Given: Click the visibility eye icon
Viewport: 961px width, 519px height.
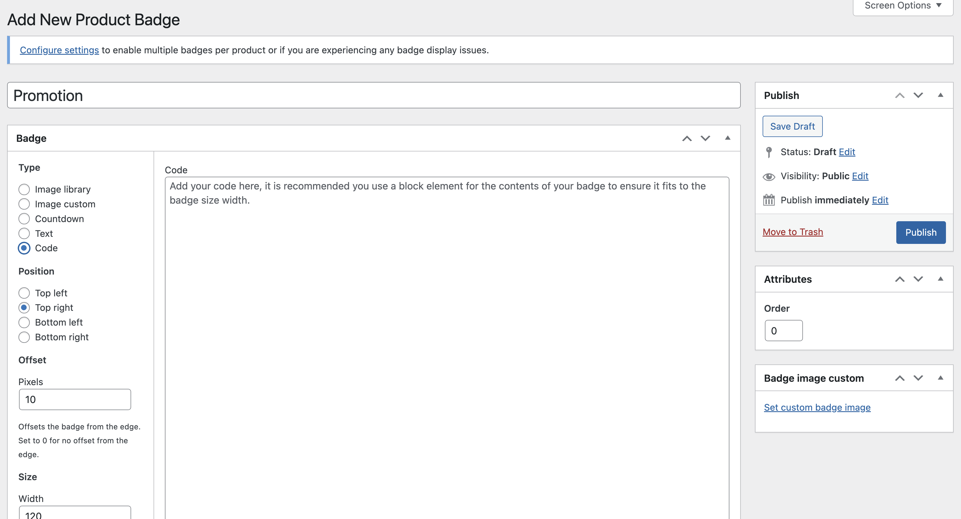Looking at the screenshot, I should (x=769, y=176).
